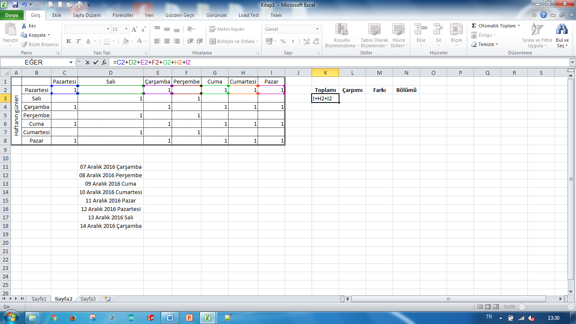
Task: Cancel the formula with the X button
Action: [87, 62]
